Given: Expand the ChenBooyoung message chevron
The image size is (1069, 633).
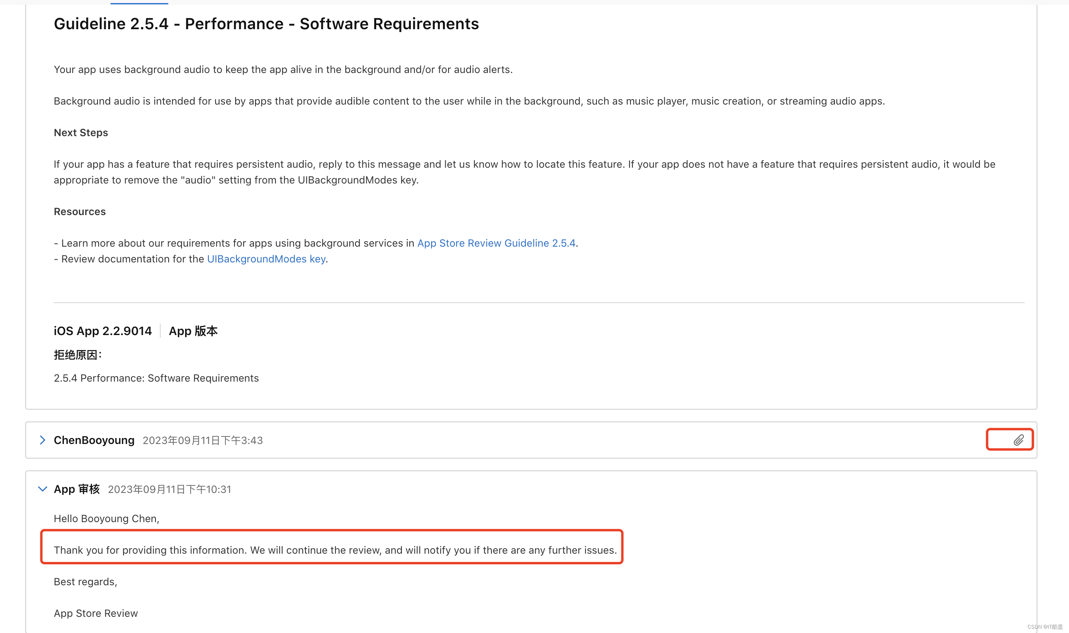Looking at the screenshot, I should [x=42, y=440].
